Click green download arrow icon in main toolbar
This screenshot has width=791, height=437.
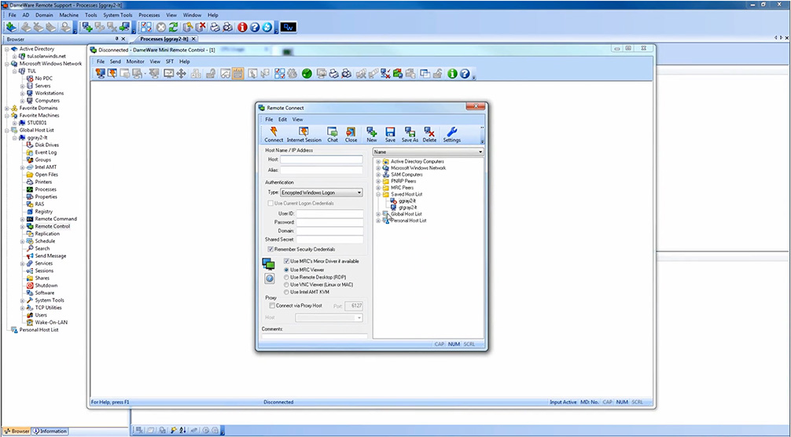[11, 28]
